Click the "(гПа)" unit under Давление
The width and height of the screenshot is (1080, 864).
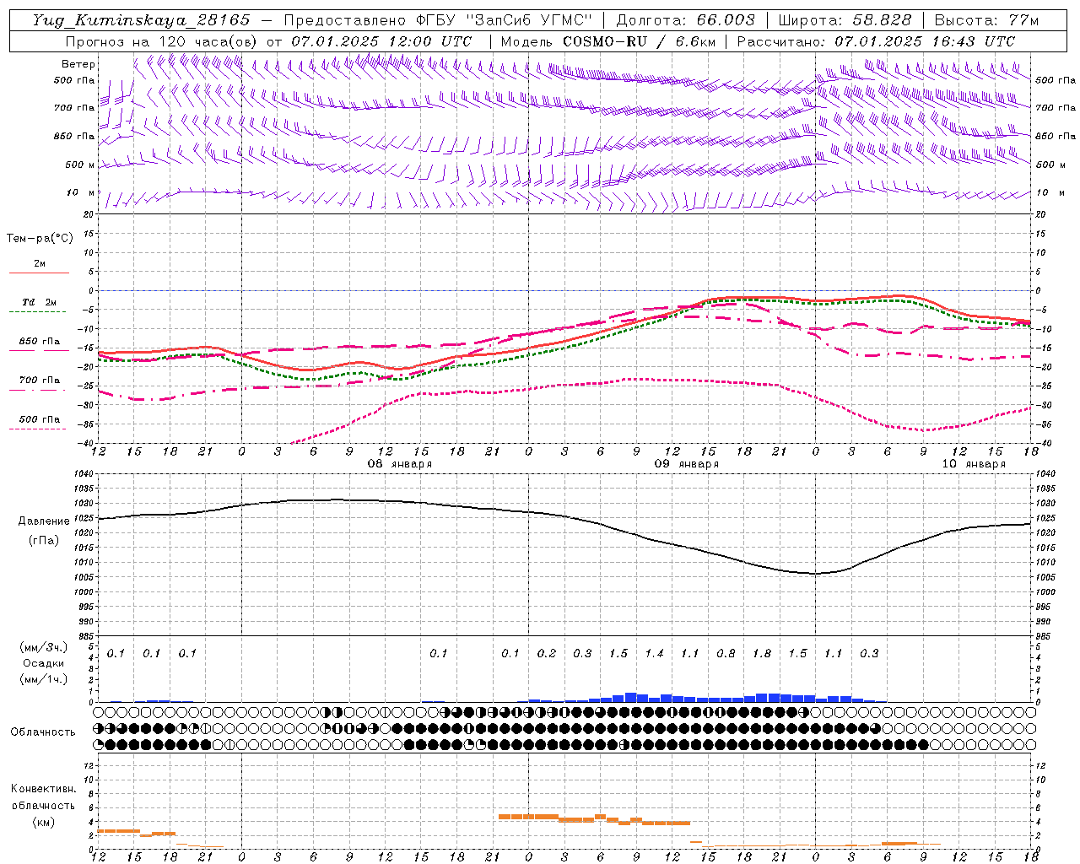(44, 540)
